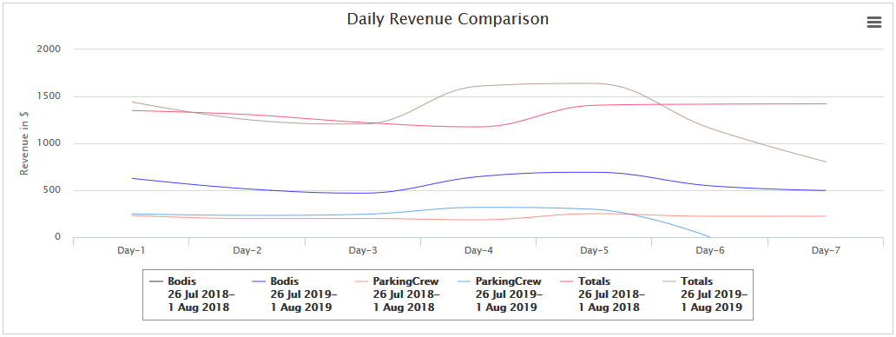This screenshot has height=337, width=896.
Task: Click the Day-5 axis label
Action: (594, 250)
